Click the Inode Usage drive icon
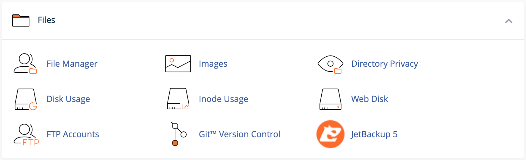 (178, 99)
